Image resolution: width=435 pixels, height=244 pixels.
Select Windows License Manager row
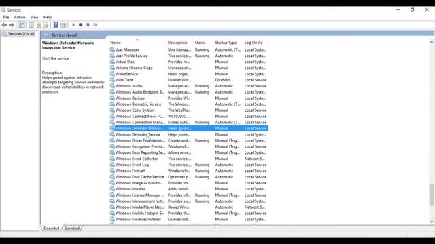coord(189,195)
